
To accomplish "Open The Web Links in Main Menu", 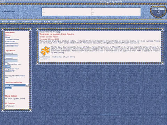I will tap(12, 39).
